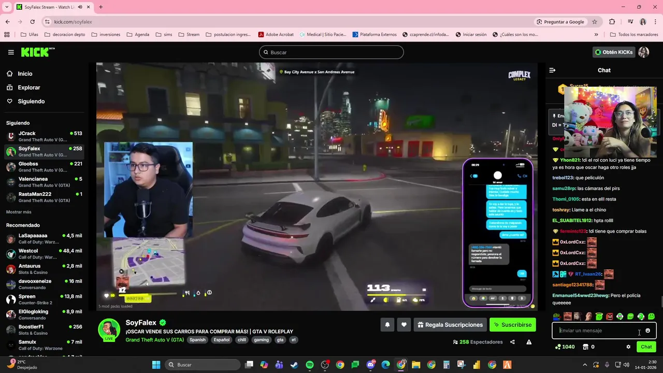Click the Grand Theft Auto V category link
The image size is (663, 373).
[x=154, y=340]
